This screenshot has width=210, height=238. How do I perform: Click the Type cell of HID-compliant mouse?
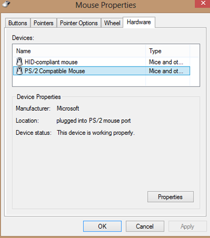(166, 62)
